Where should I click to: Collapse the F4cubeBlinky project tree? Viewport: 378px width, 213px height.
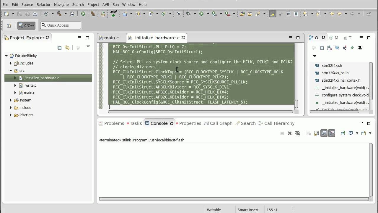pyautogui.click(x=6, y=56)
